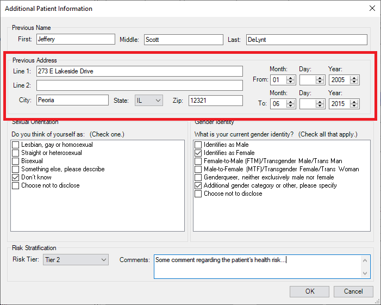The width and height of the screenshot is (381, 305).
Task: Enable Choose not to disclose gender identity
Action: pyautogui.click(x=198, y=194)
